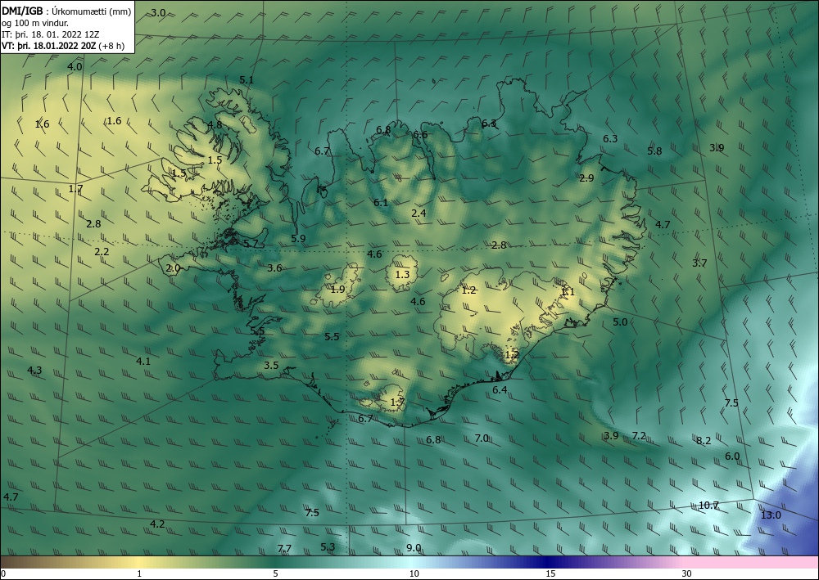Click the map value 7.2

(640, 435)
